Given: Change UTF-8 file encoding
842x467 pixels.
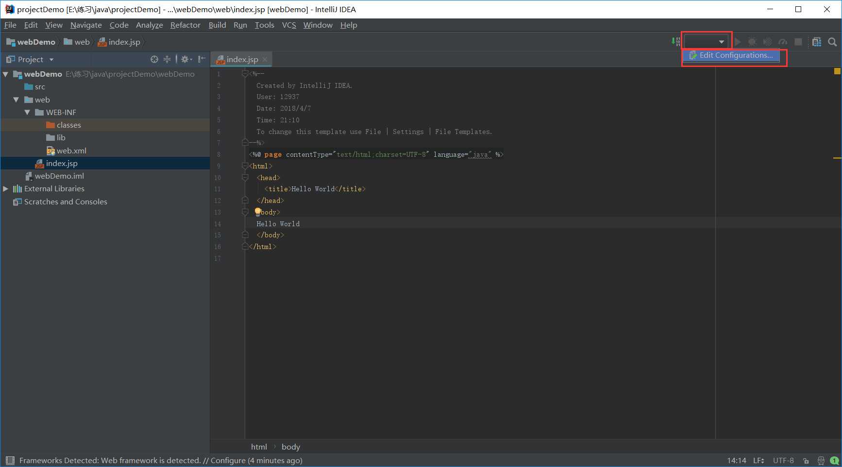Looking at the screenshot, I should point(783,461).
